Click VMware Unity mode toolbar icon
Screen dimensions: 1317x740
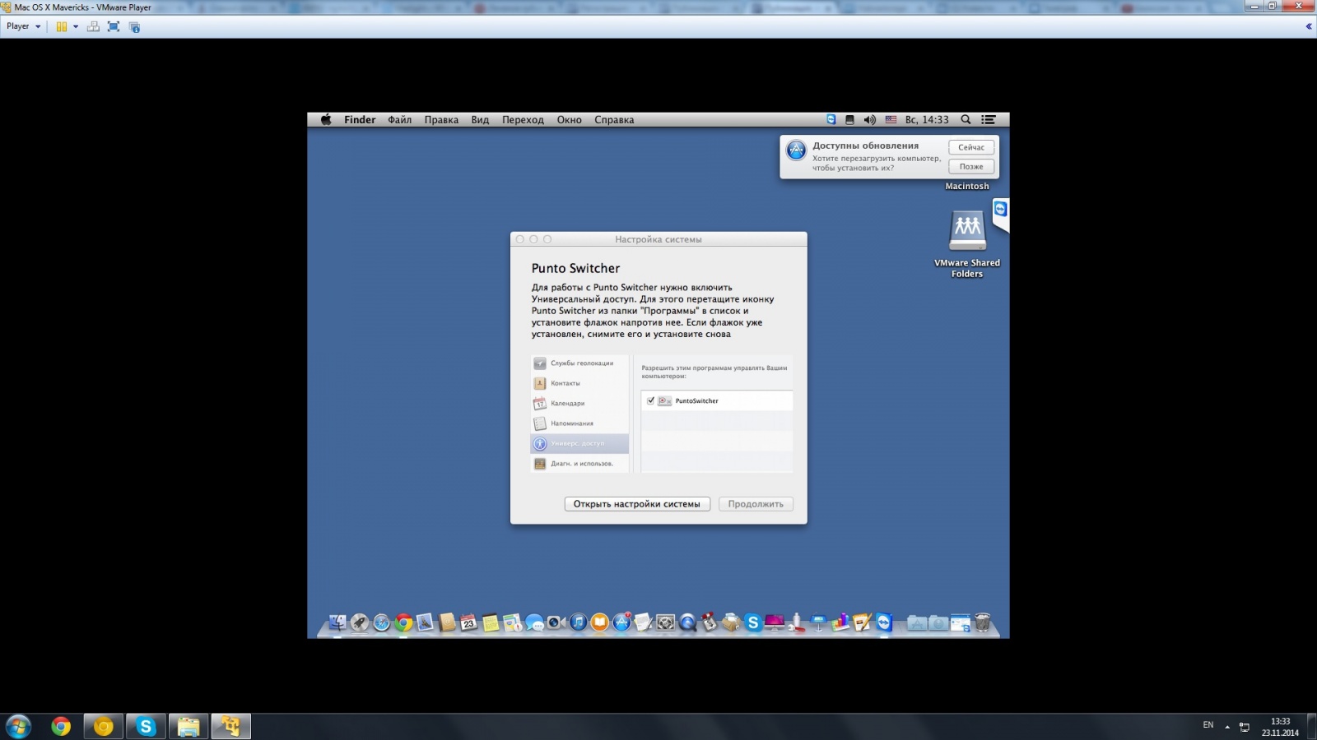coord(135,26)
